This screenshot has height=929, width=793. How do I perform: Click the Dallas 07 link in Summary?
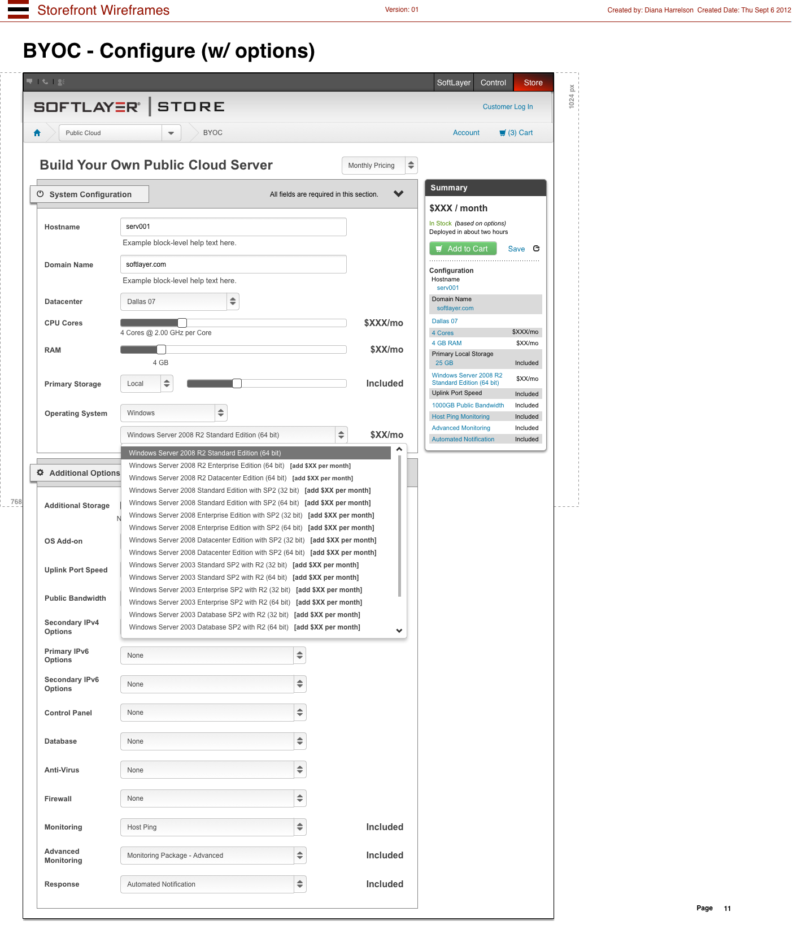coord(445,321)
